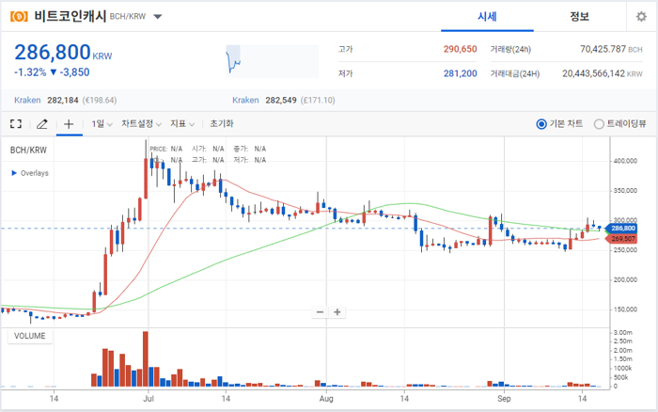Click the Jul date marker on time axis
The height and width of the screenshot is (412, 658).
[x=149, y=398]
